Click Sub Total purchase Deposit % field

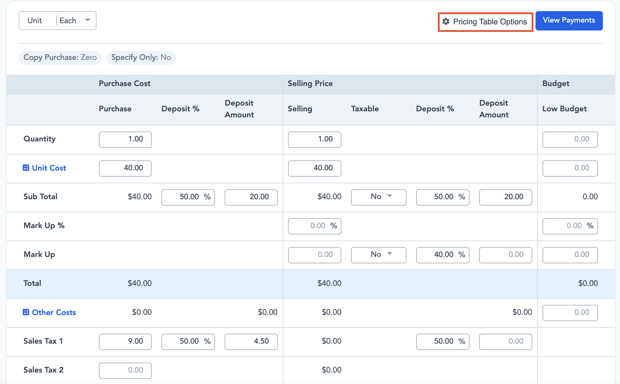[x=188, y=197]
